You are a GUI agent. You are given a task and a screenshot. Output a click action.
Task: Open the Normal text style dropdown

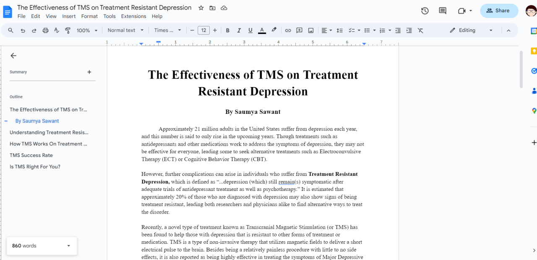pos(125,31)
